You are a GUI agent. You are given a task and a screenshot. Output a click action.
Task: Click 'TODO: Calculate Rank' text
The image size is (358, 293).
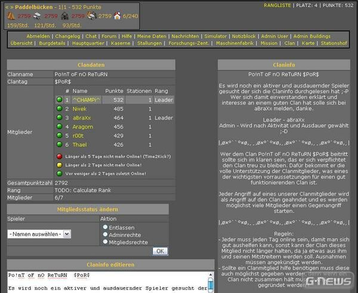tap(83, 190)
